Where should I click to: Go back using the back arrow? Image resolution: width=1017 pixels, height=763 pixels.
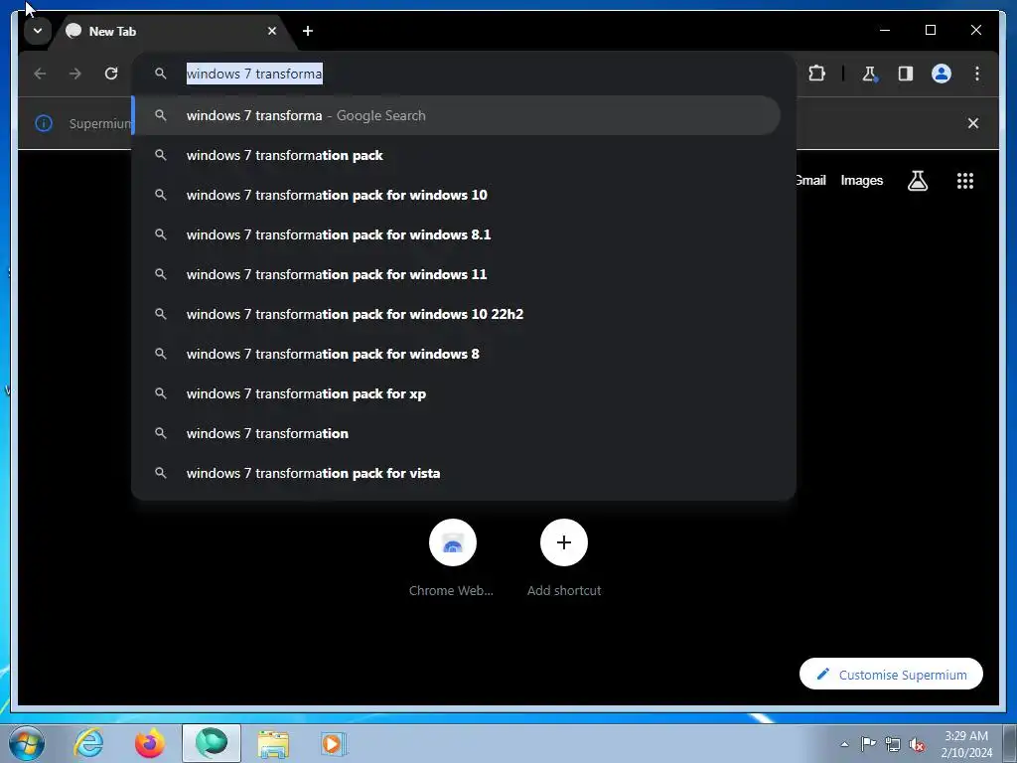tap(40, 74)
